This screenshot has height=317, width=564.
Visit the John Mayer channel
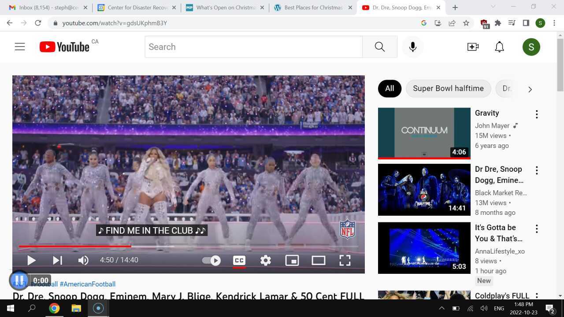(492, 126)
